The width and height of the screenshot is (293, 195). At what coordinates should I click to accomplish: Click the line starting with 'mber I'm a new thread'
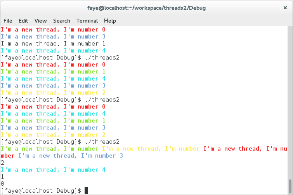[x=62, y=156]
